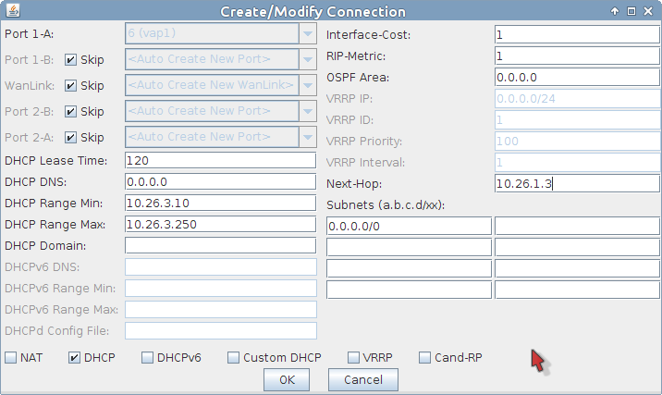
Task: Uncheck the Skip box for Port 1-B
Action: pyautogui.click(x=70, y=60)
